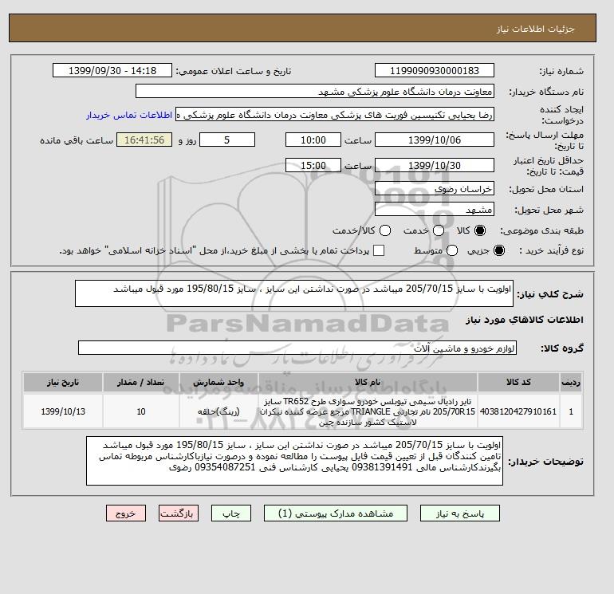614x594 pixels.
Task: Click the 'پاسخ به نیاز' button
Action: [x=460, y=513]
